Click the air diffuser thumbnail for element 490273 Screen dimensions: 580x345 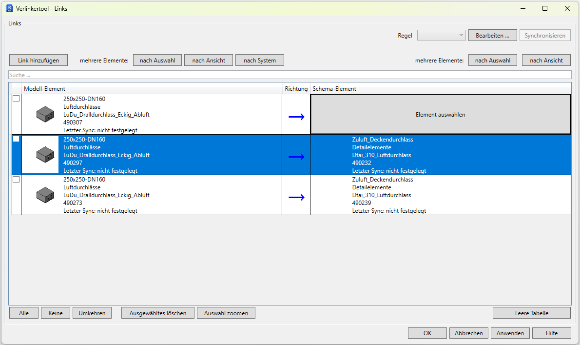pos(45,195)
